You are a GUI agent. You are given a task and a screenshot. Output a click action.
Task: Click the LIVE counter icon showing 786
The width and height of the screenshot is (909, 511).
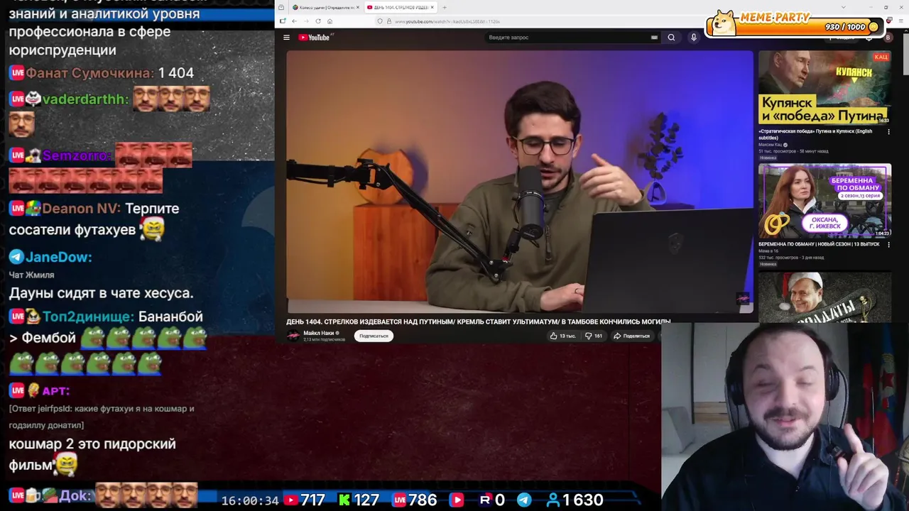point(400,500)
